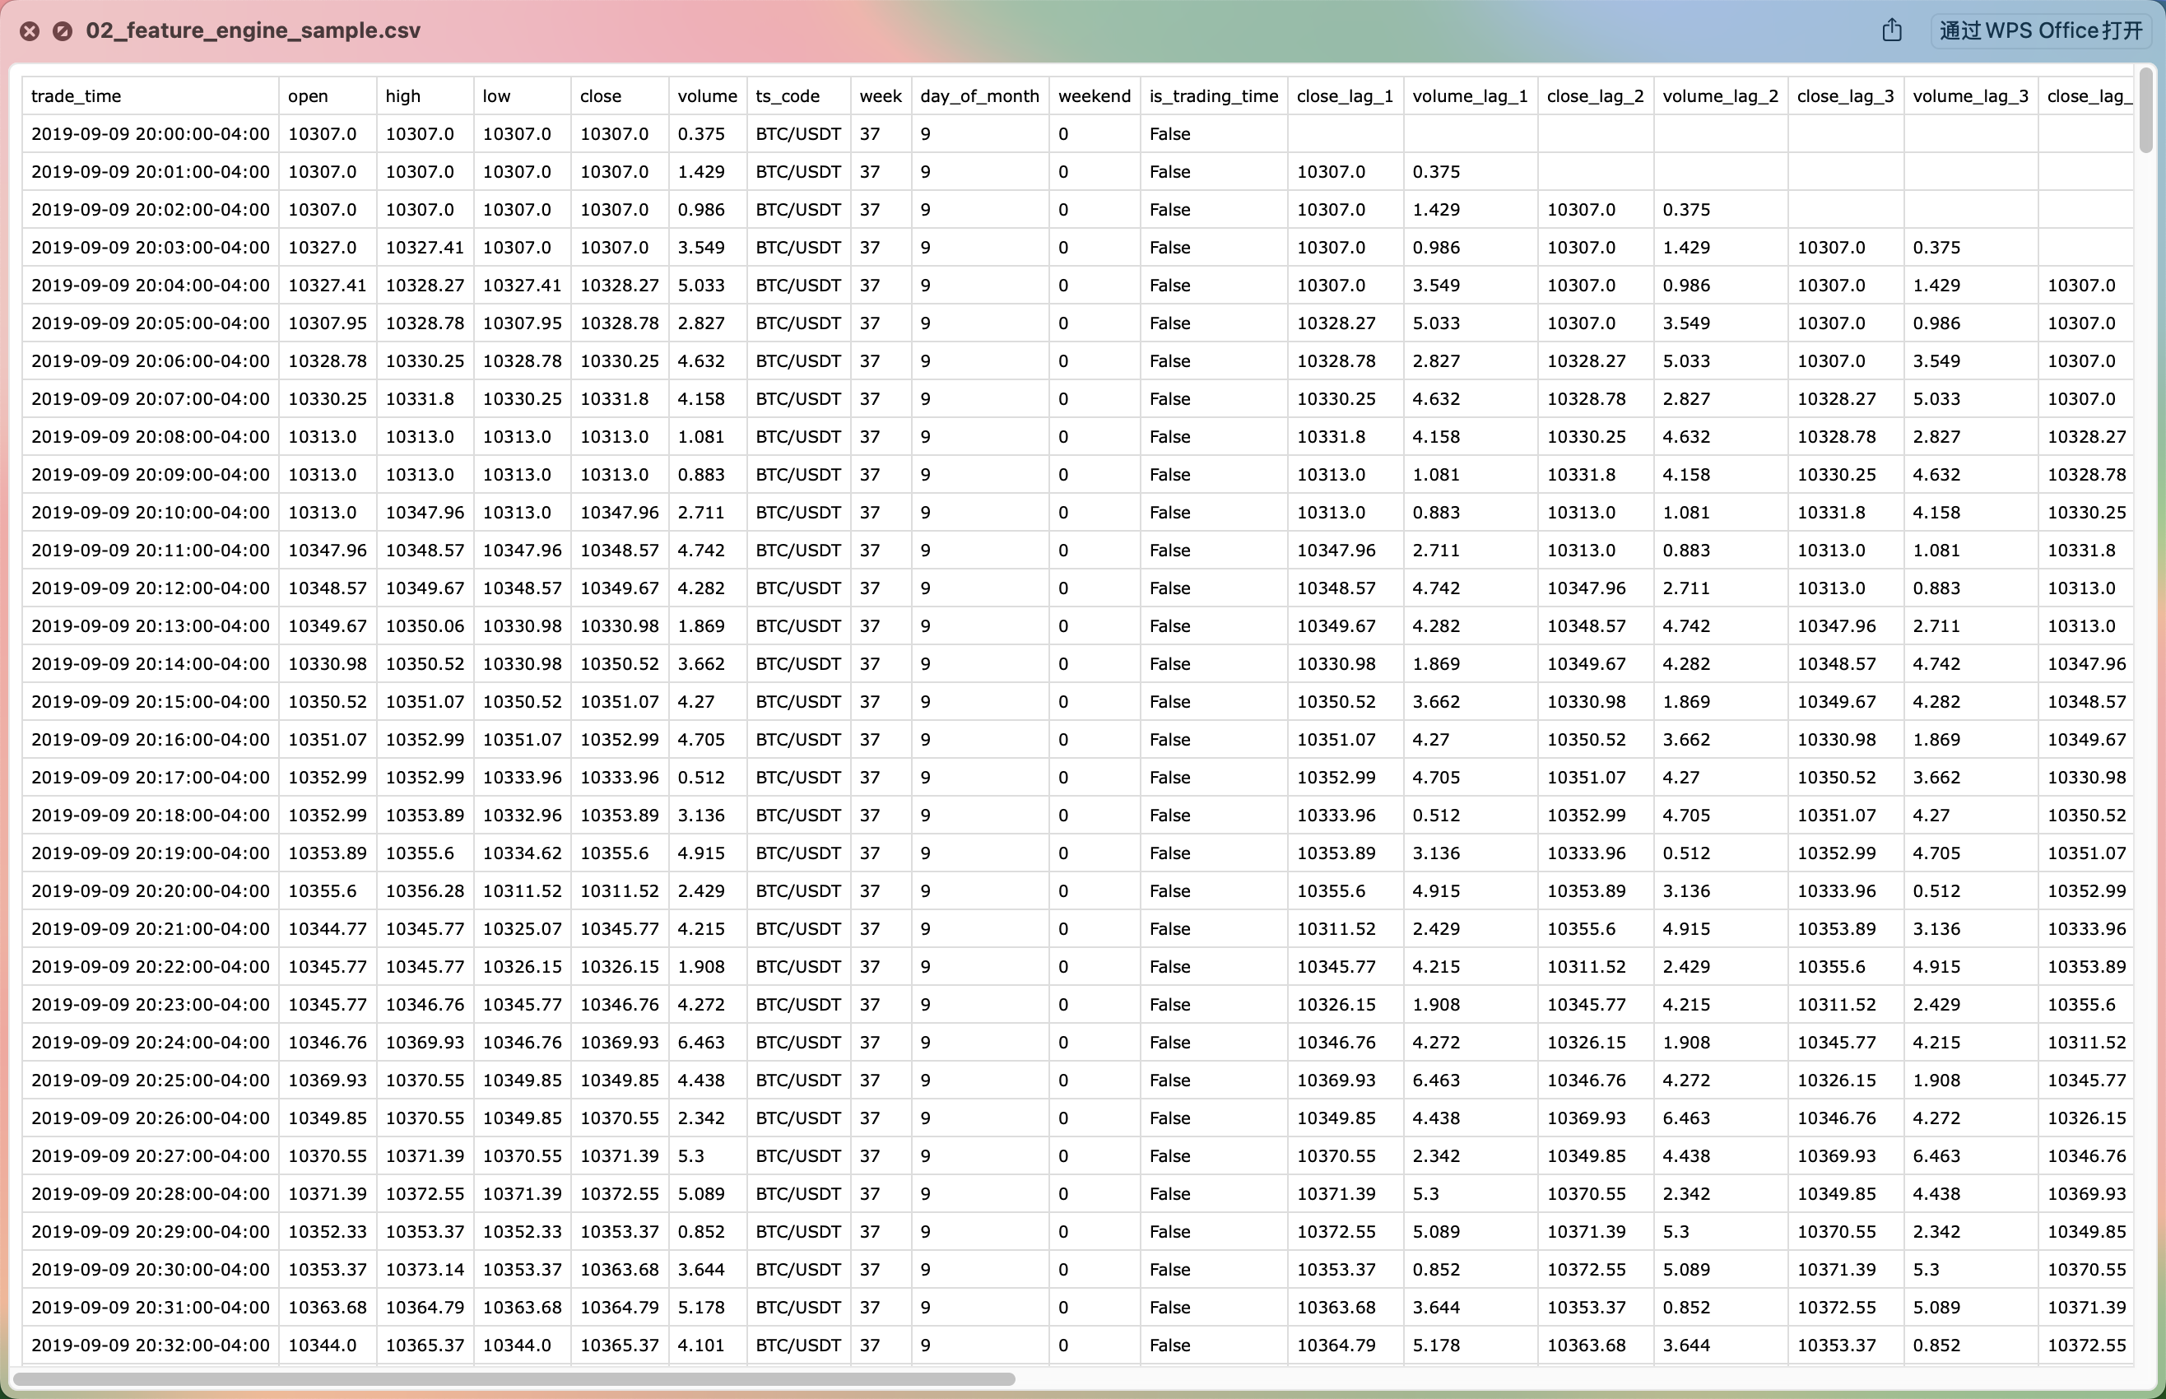This screenshot has height=1399, width=2166.
Task: Click the vertical scrollbar thumb
Action: coord(2146,111)
